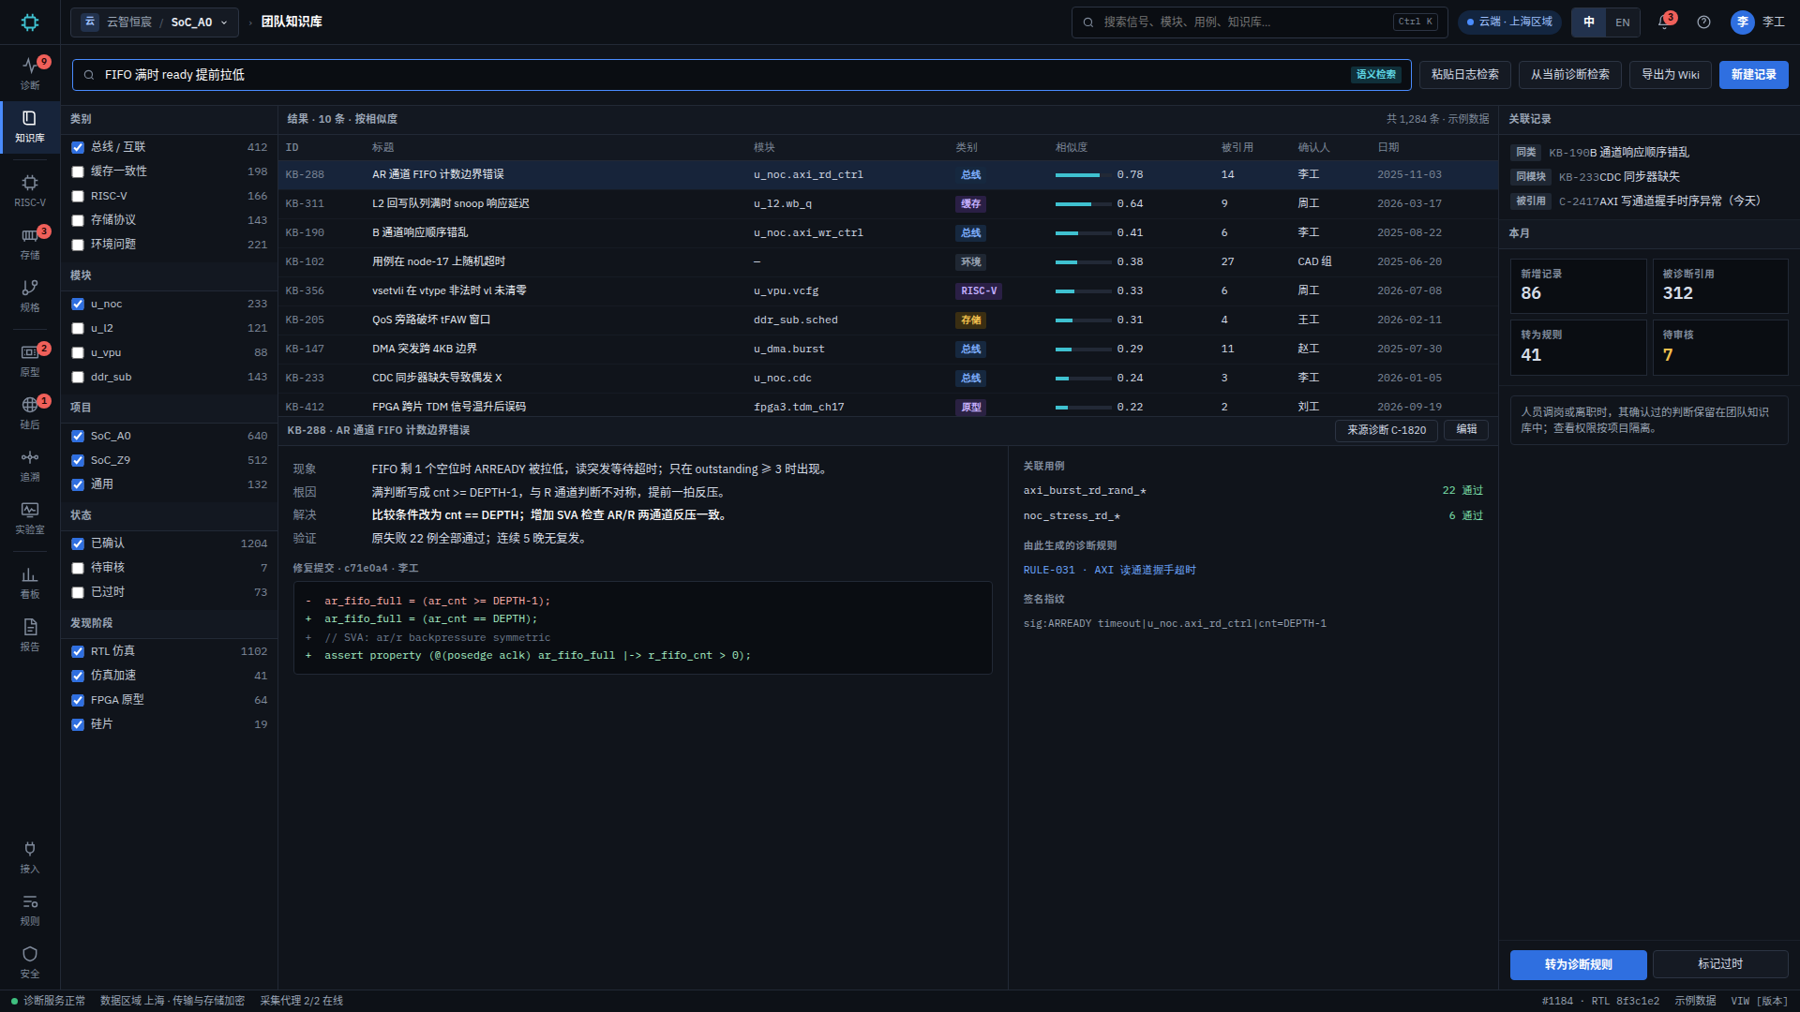The image size is (1800, 1012).
Task: Open the notifications bell icon
Action: [1665, 22]
